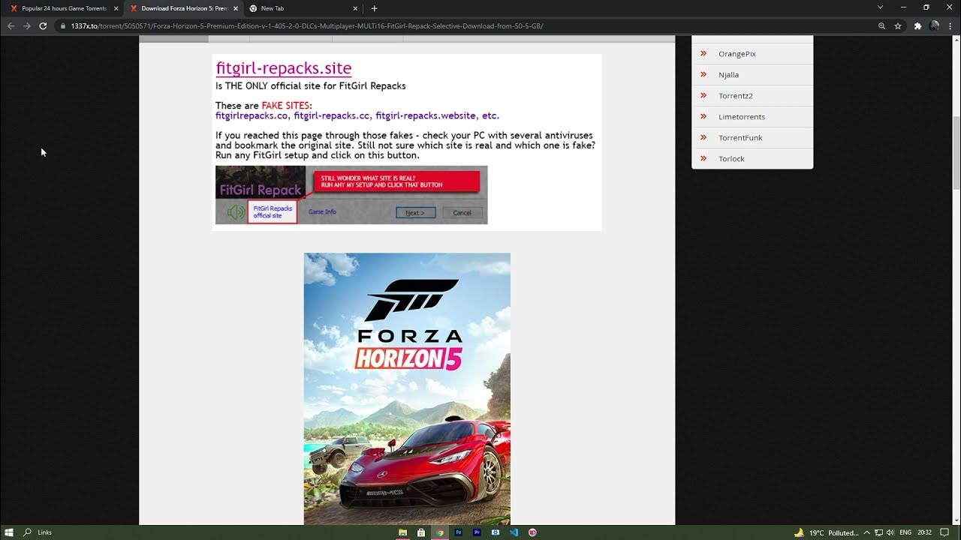Image resolution: width=961 pixels, height=540 pixels.
Task: Open the OrangePix sidebar link
Action: (x=737, y=54)
